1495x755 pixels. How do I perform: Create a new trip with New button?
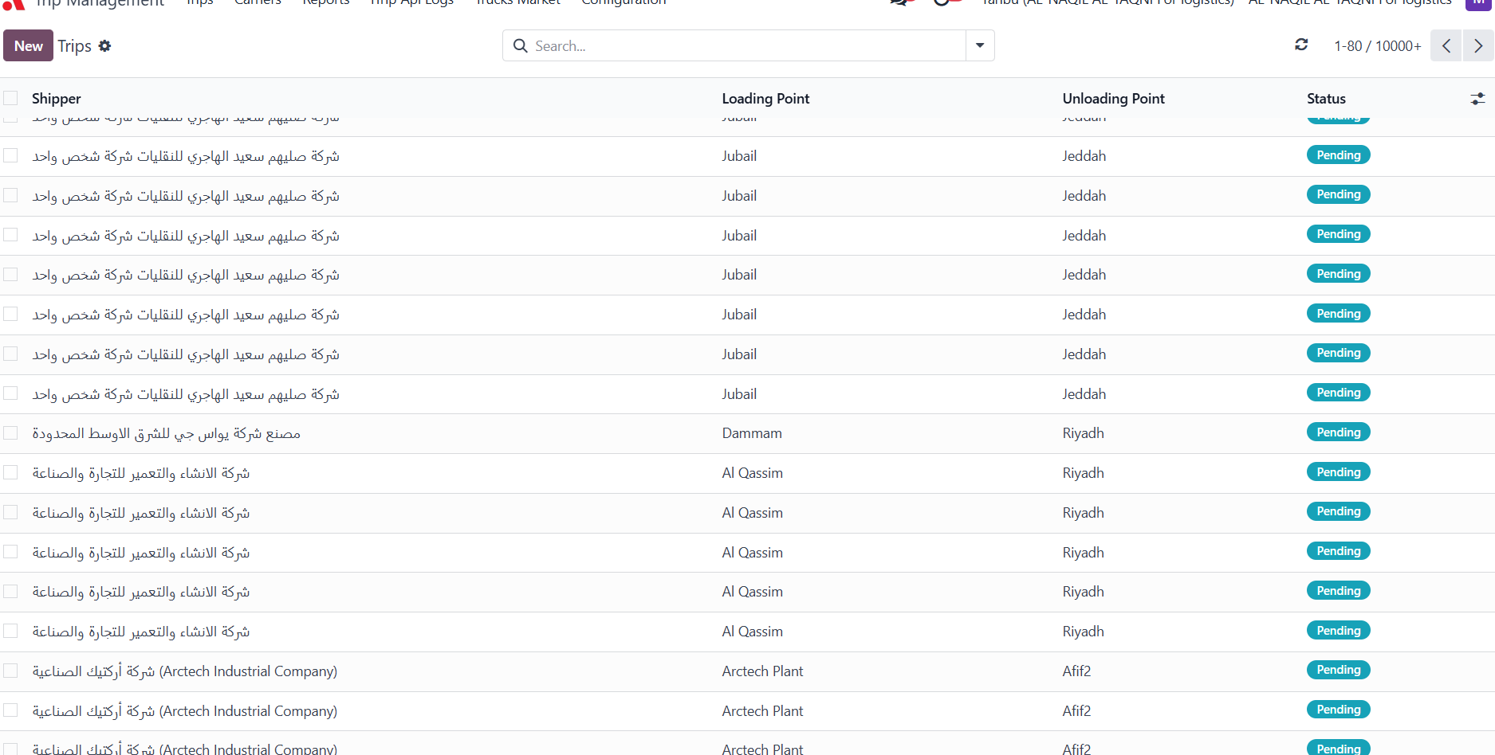(x=29, y=45)
